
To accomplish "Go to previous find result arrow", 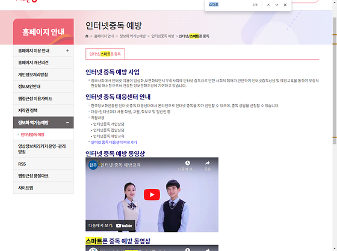I will pyautogui.click(x=268, y=5).
